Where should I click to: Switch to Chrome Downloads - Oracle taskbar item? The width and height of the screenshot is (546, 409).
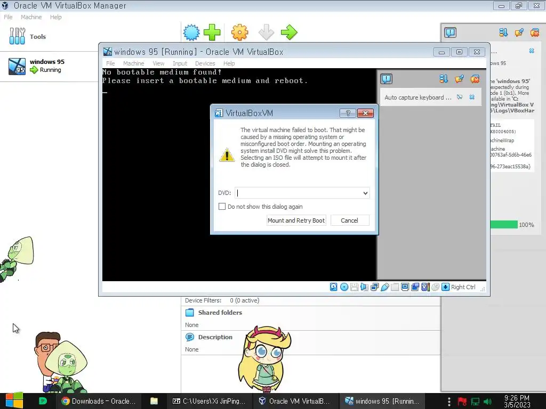pyautogui.click(x=98, y=401)
